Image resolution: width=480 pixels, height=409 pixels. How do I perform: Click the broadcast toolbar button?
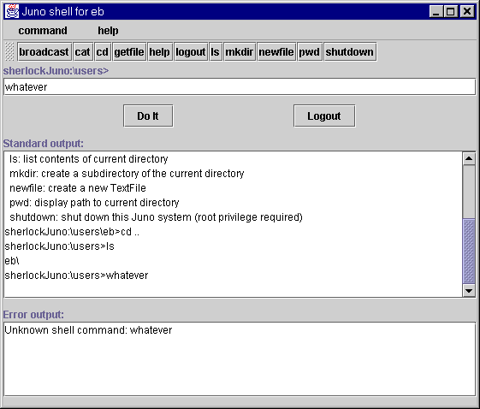coord(44,51)
